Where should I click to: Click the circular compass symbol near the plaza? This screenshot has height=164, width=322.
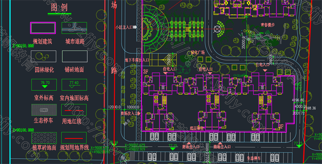pyautogui.click(x=217, y=29)
